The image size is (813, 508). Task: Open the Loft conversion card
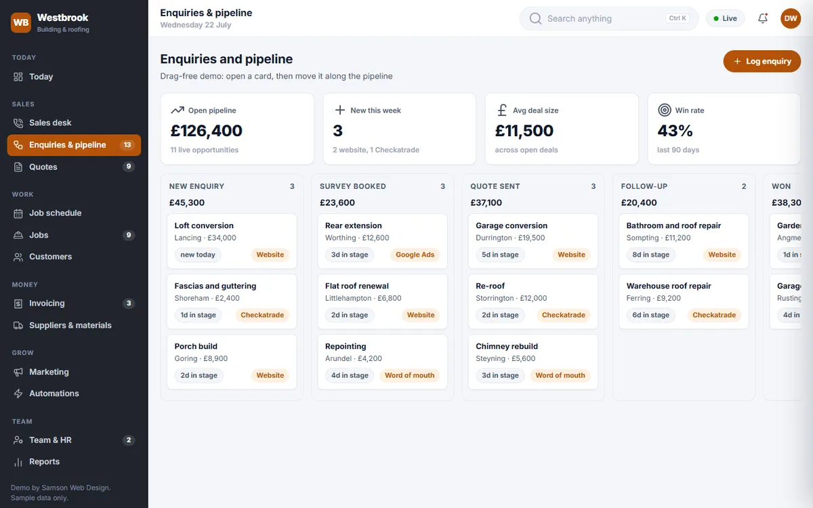[x=232, y=242]
